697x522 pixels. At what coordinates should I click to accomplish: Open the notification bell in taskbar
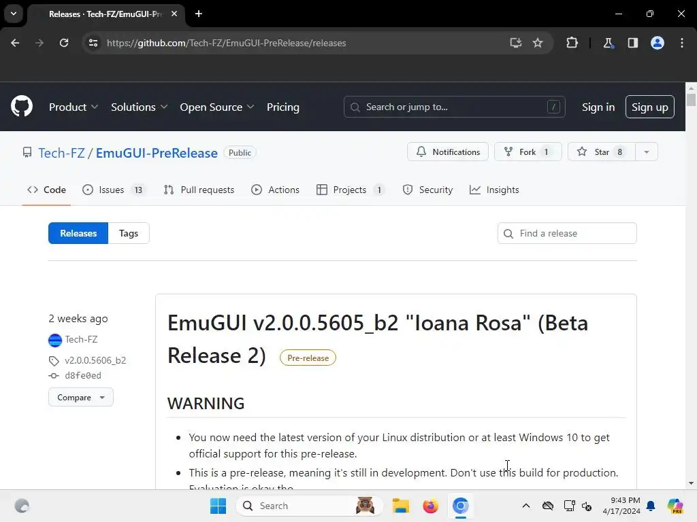651,506
